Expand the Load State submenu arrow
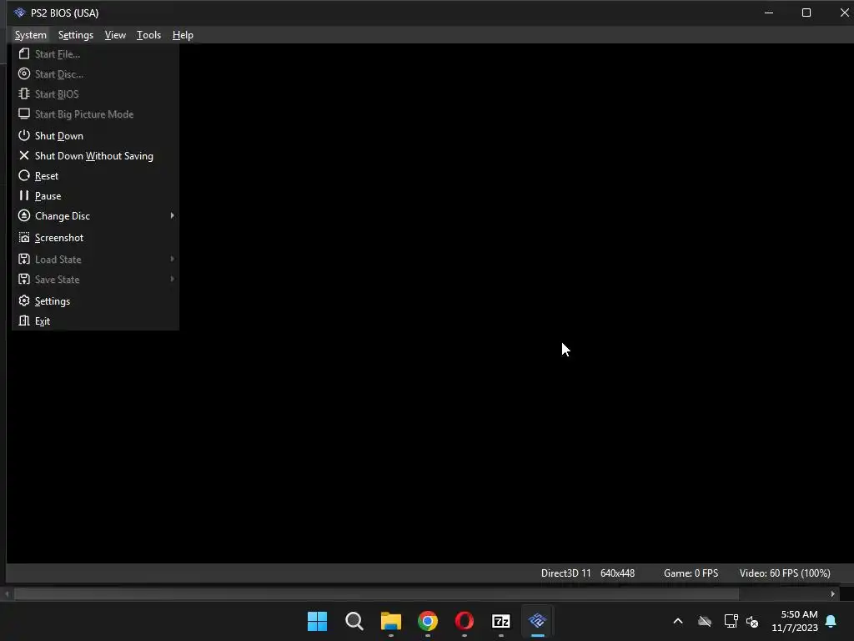This screenshot has width=854, height=641. [172, 259]
